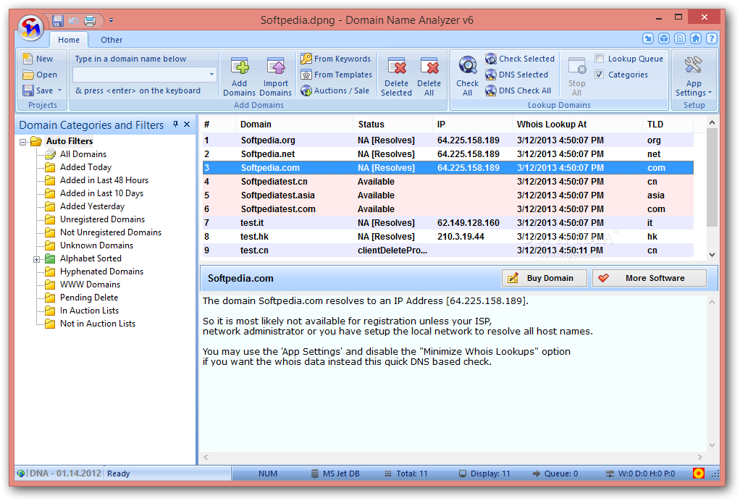Select Unregistered Domains filter
Image resolution: width=740 pixels, height=501 pixels.
click(102, 219)
